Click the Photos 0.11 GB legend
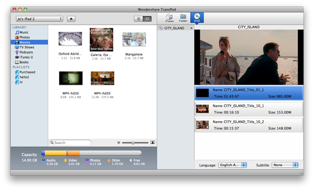This screenshot has width=314, height=190. [94, 162]
